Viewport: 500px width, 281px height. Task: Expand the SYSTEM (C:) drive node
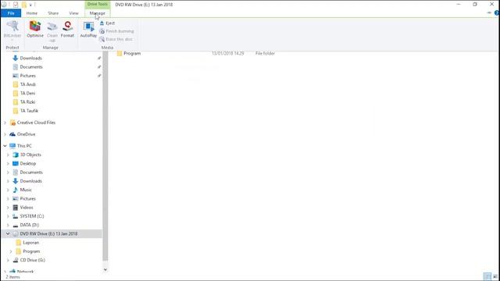click(x=8, y=216)
